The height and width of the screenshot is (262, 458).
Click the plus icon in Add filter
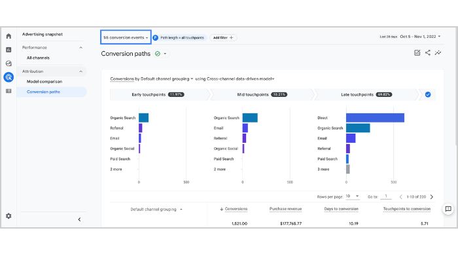pyautogui.click(x=232, y=38)
